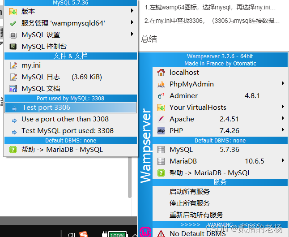
Task: Click the pink Wampserver tray icon
Action: [x=145, y=232]
